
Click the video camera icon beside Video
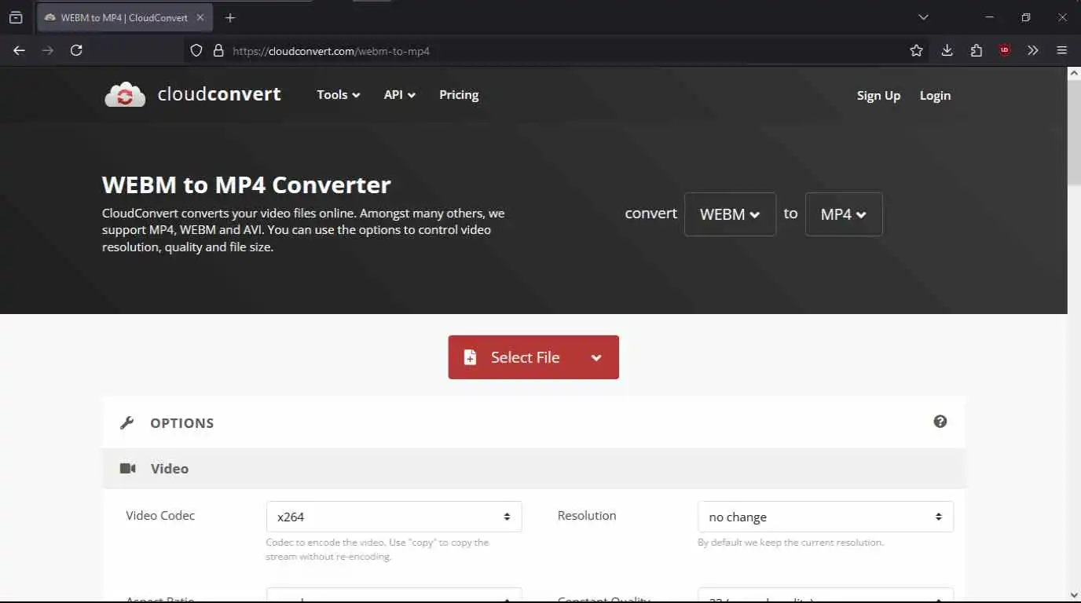[x=127, y=469]
